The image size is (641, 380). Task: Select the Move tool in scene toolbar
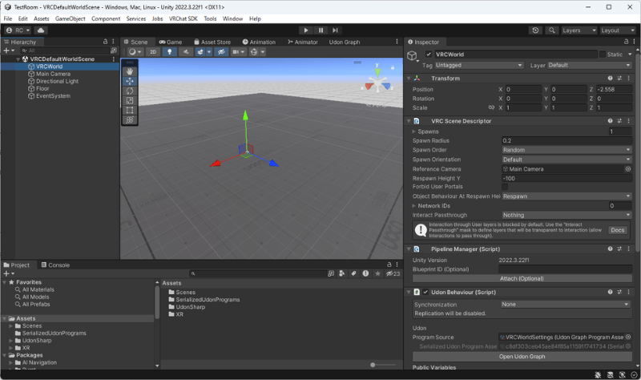pyautogui.click(x=130, y=81)
